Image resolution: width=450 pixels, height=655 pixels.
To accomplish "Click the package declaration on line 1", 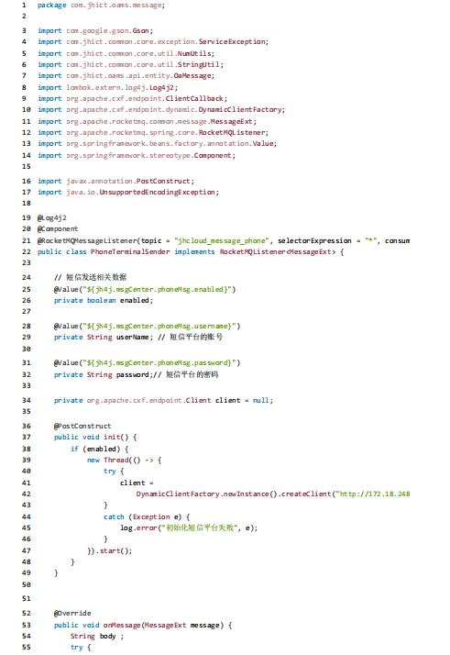I will click(102, 6).
